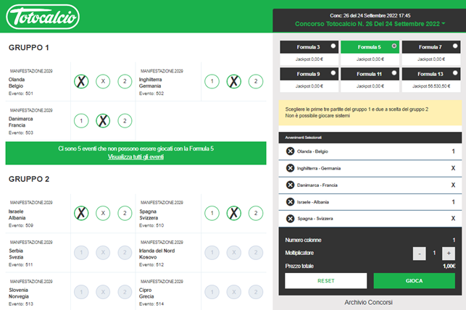Select the Formula 3 radio button
The image size is (466, 310).
(x=333, y=46)
